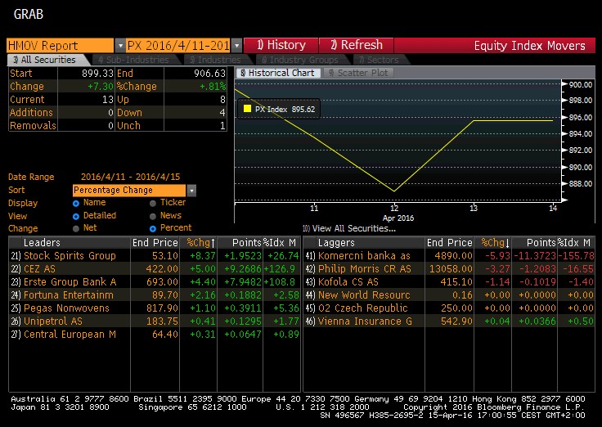The image size is (602, 427).
Task: Select the Name display radio button
Action: pyautogui.click(x=76, y=204)
